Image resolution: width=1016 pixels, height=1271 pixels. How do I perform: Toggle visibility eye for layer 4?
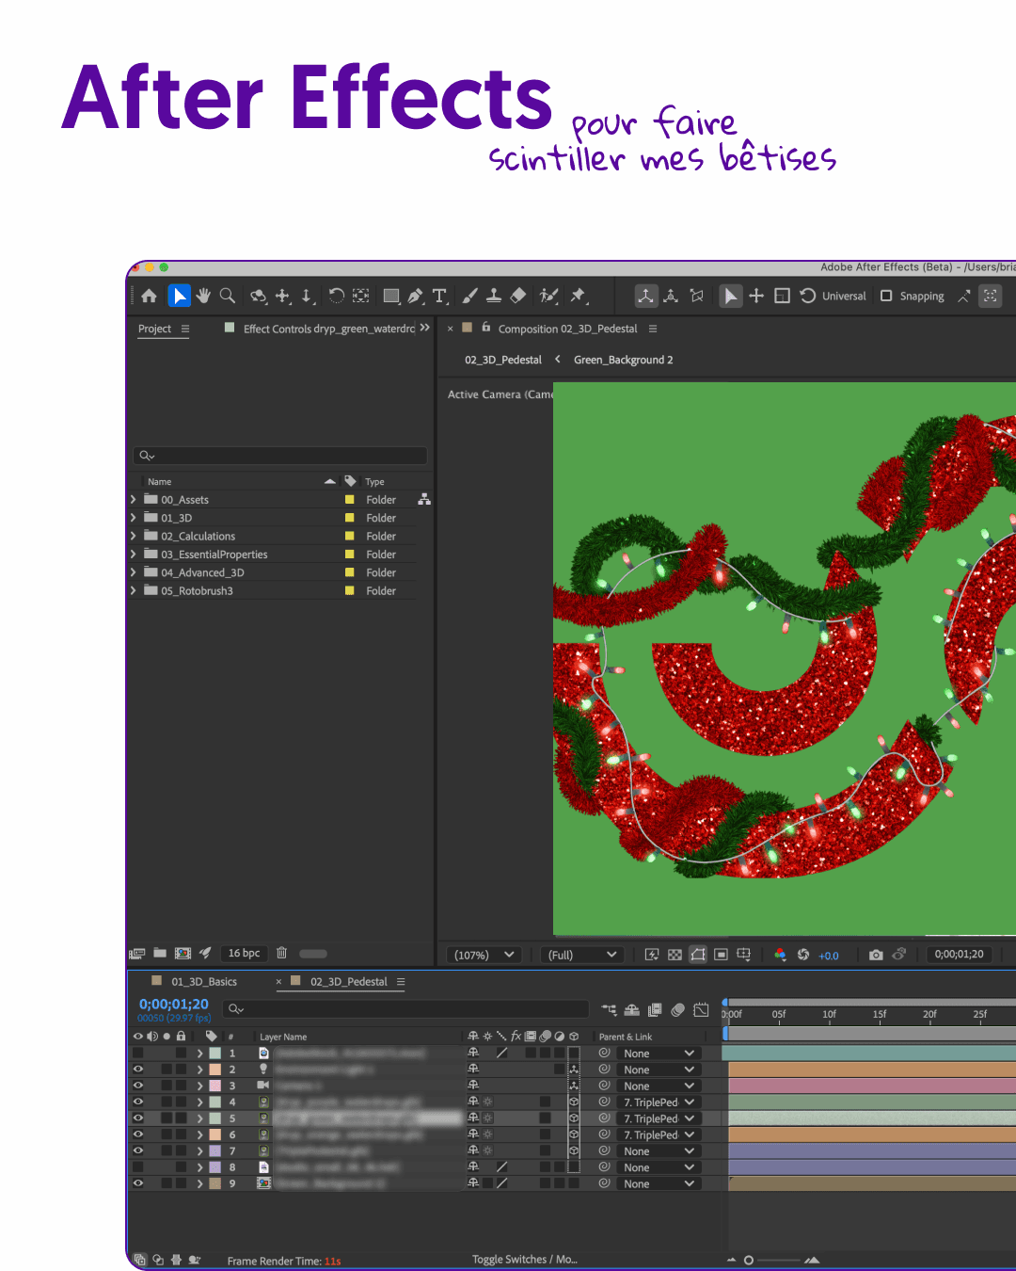coord(138,1102)
